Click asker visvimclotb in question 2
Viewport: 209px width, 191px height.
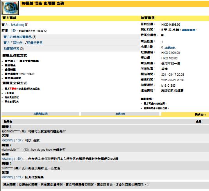click(12, 150)
